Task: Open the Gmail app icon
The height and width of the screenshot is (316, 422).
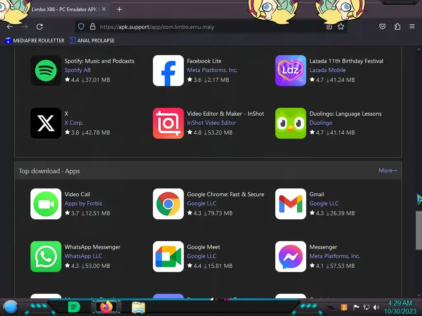Action: click(x=291, y=204)
